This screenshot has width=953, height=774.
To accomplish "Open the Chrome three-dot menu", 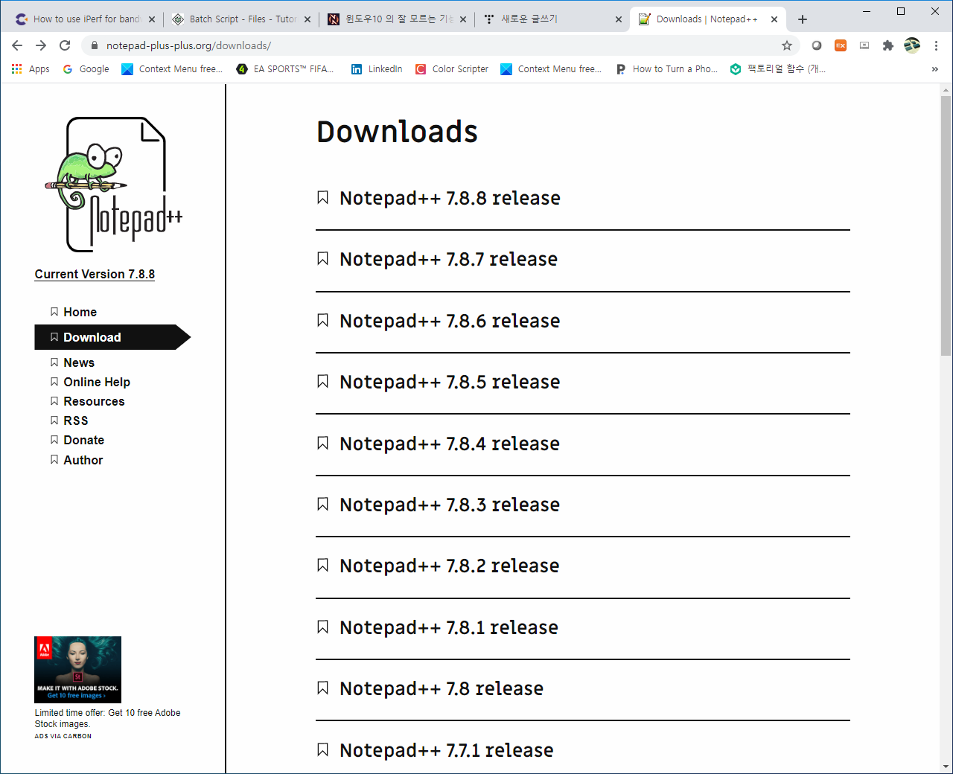I will [936, 45].
